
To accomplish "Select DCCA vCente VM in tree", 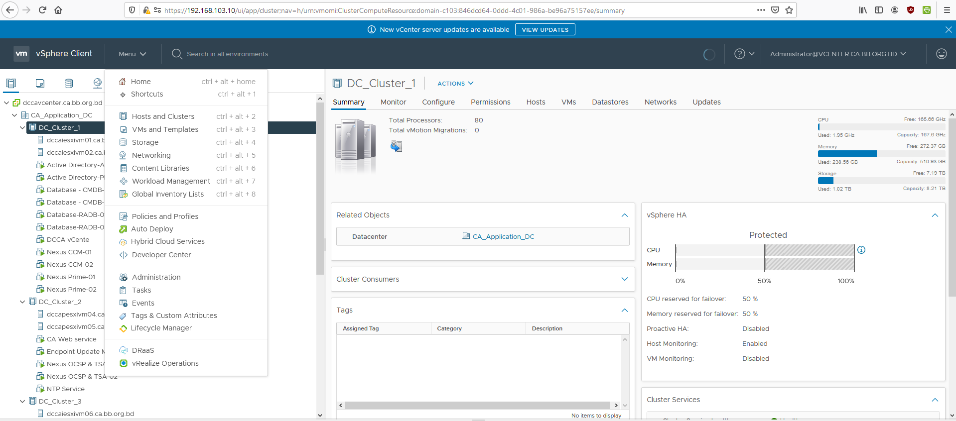I will tap(68, 239).
